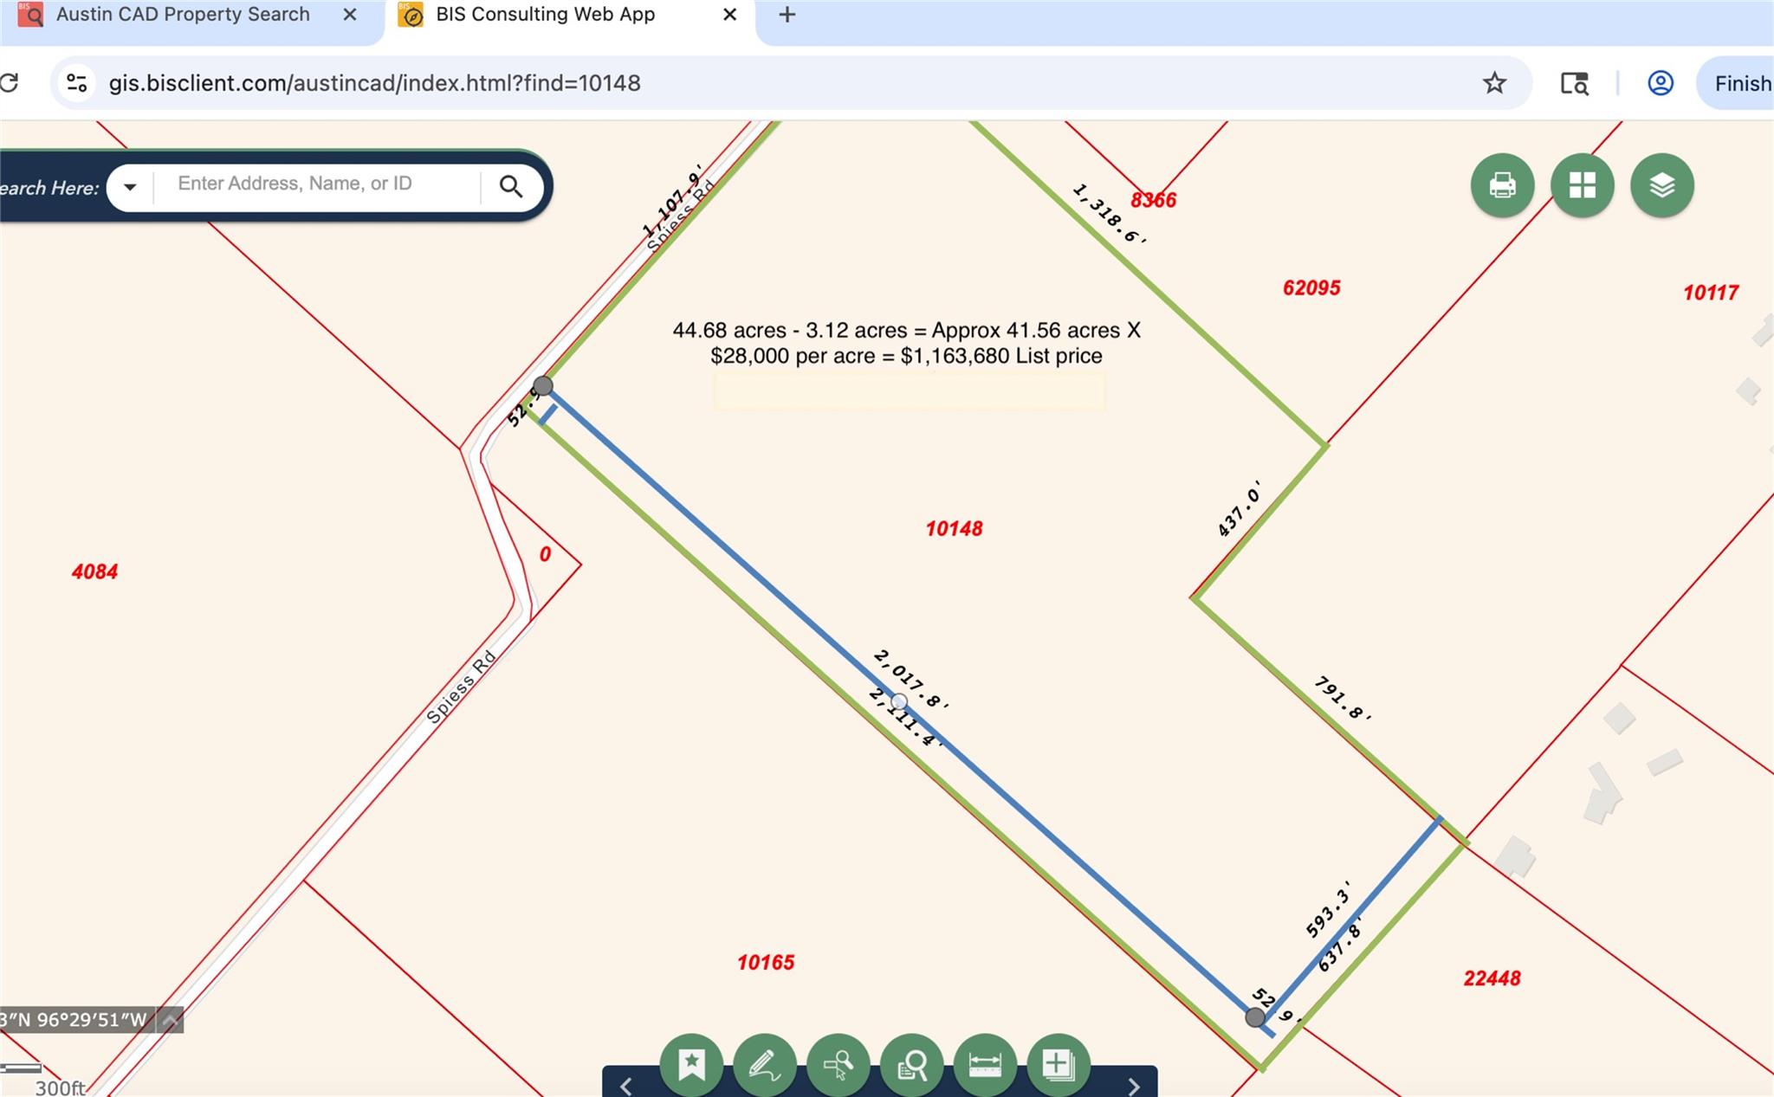1774x1097 pixels.
Task: Expand the coordinates display arrow
Action: pos(171,1020)
